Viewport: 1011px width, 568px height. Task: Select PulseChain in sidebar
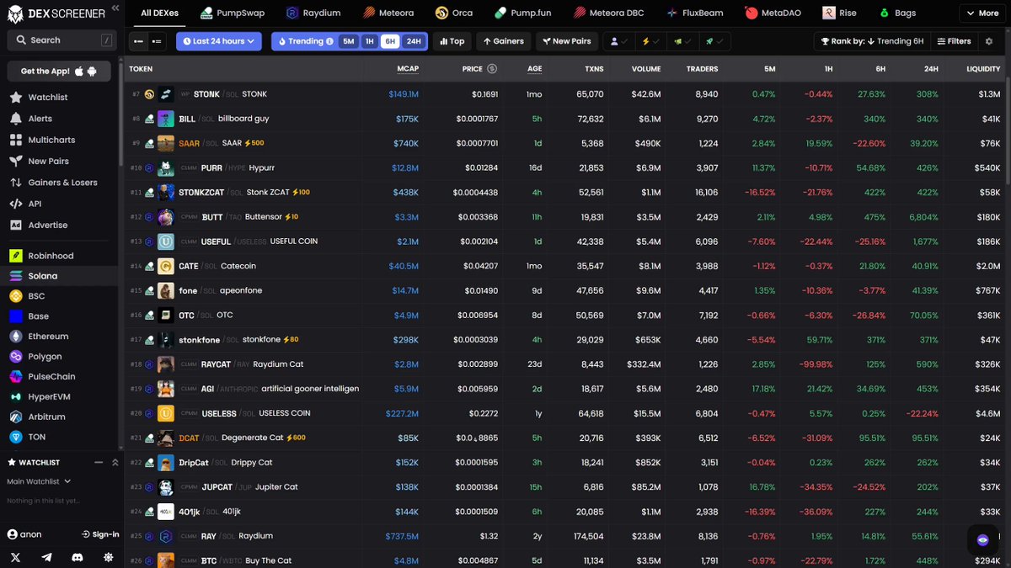[x=61, y=377]
